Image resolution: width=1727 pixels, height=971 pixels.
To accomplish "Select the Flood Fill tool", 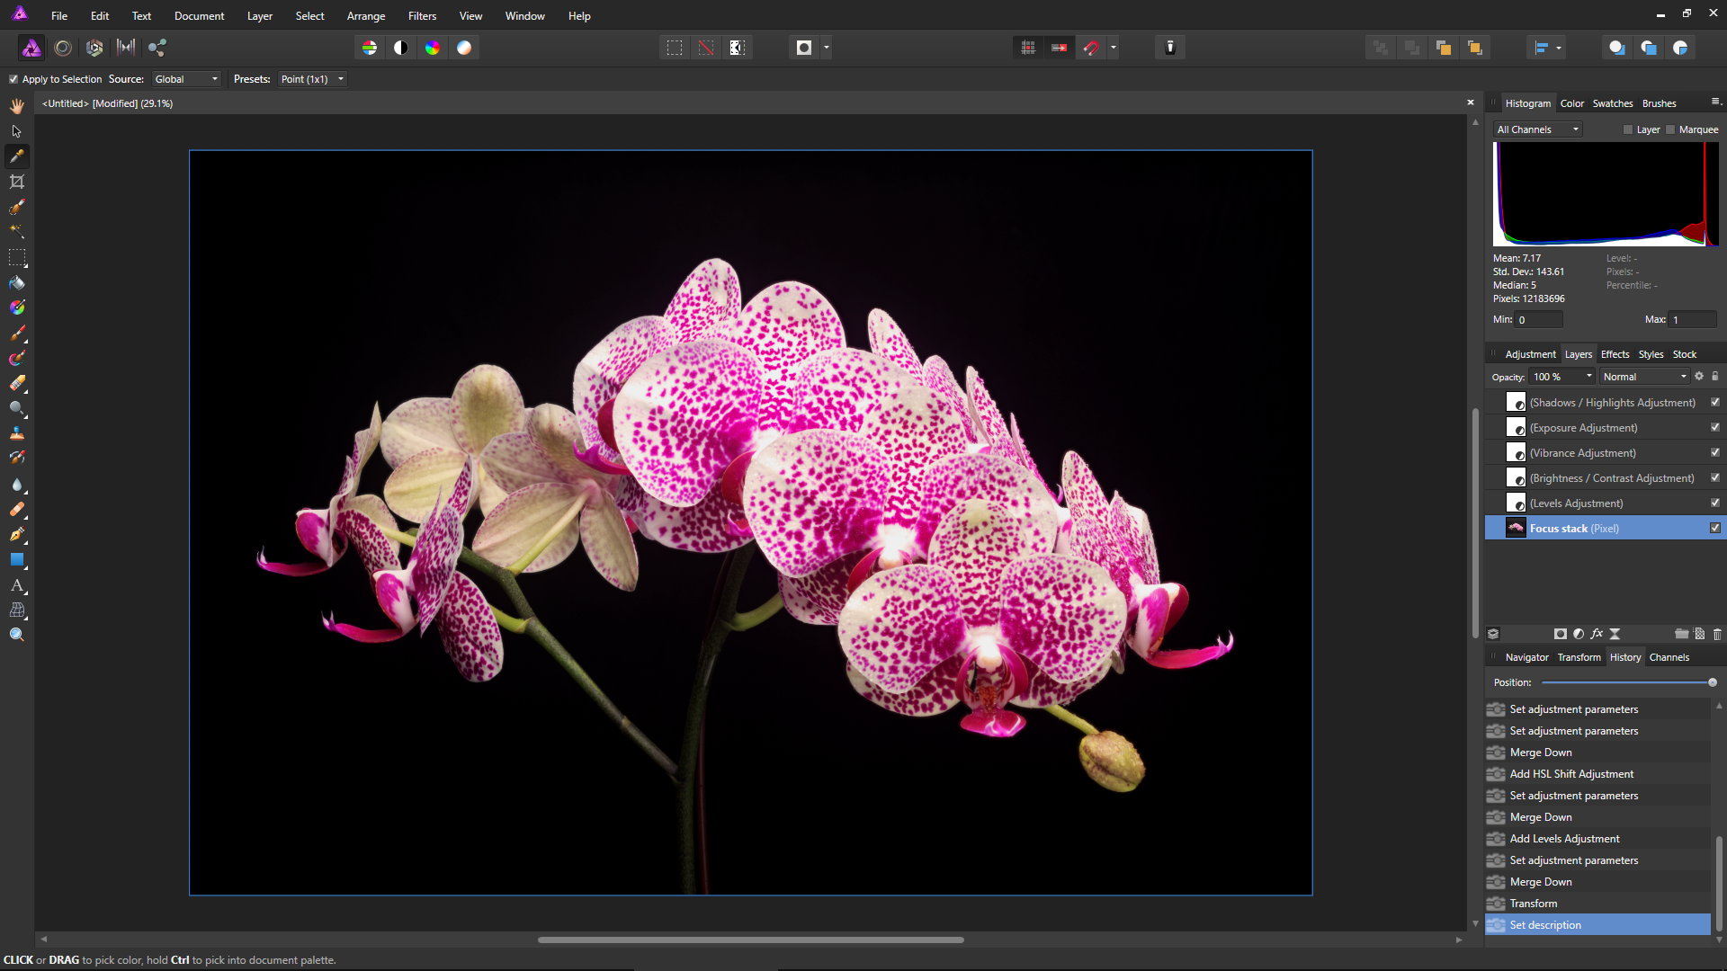I will (17, 282).
